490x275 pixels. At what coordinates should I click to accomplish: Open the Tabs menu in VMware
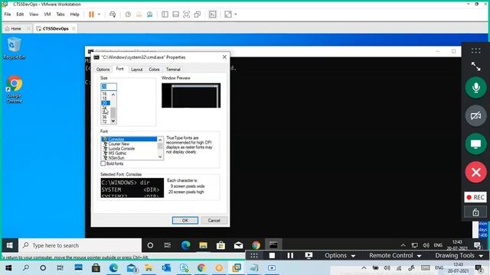60,15
